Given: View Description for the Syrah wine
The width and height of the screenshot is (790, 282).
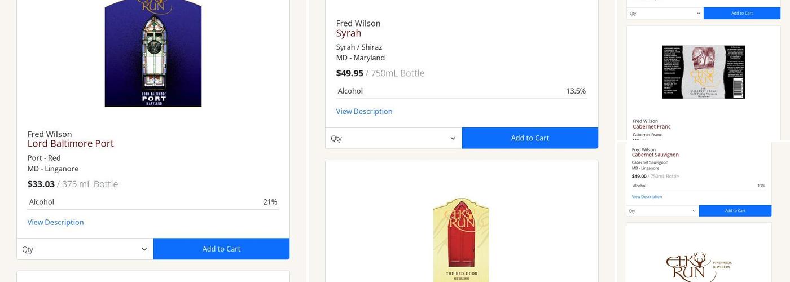Looking at the screenshot, I should [364, 112].
